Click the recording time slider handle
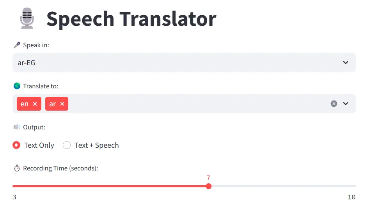This screenshot has width=371, height=206. pyautogui.click(x=209, y=186)
